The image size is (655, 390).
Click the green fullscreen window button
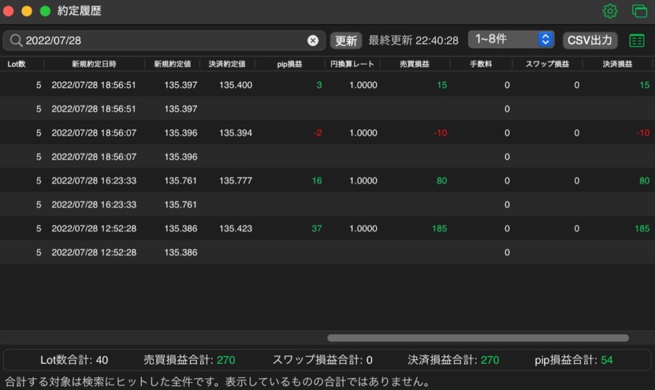45,11
